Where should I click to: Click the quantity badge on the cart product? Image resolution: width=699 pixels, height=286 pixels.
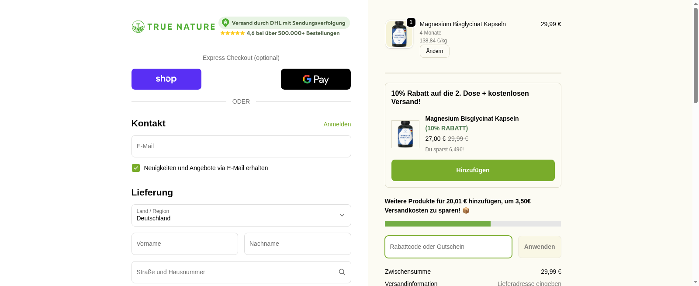[x=411, y=22]
